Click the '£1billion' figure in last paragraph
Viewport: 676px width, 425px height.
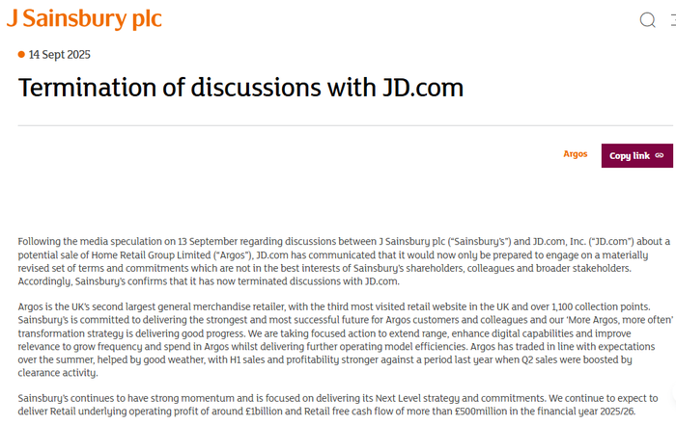click(264, 412)
